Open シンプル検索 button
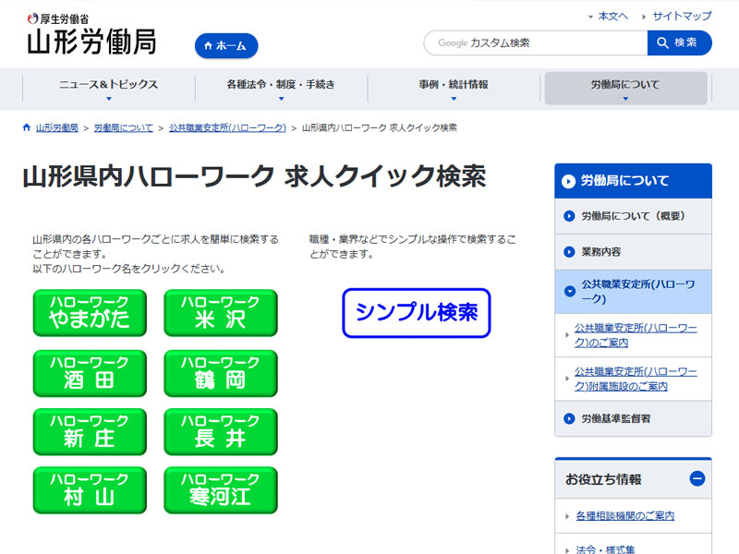Viewport: 739px width, 554px height. pyautogui.click(x=417, y=313)
